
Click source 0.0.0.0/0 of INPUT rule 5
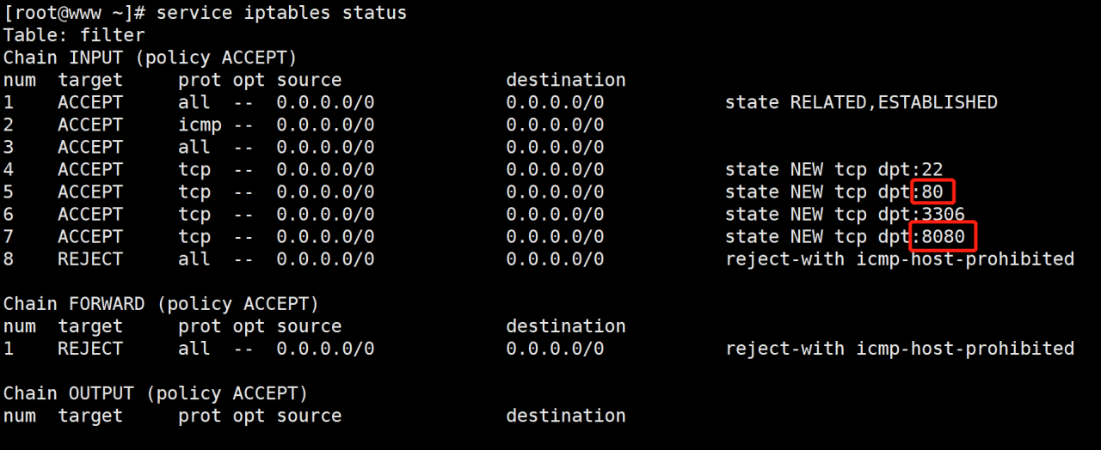[x=325, y=192]
